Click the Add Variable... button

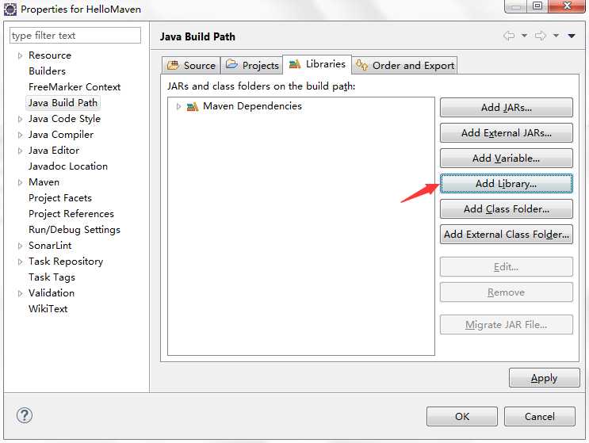click(507, 158)
